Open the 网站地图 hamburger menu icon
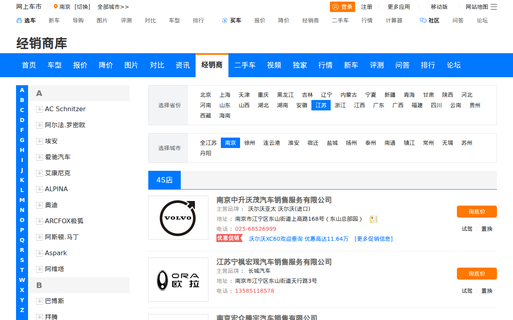 click(494, 7)
